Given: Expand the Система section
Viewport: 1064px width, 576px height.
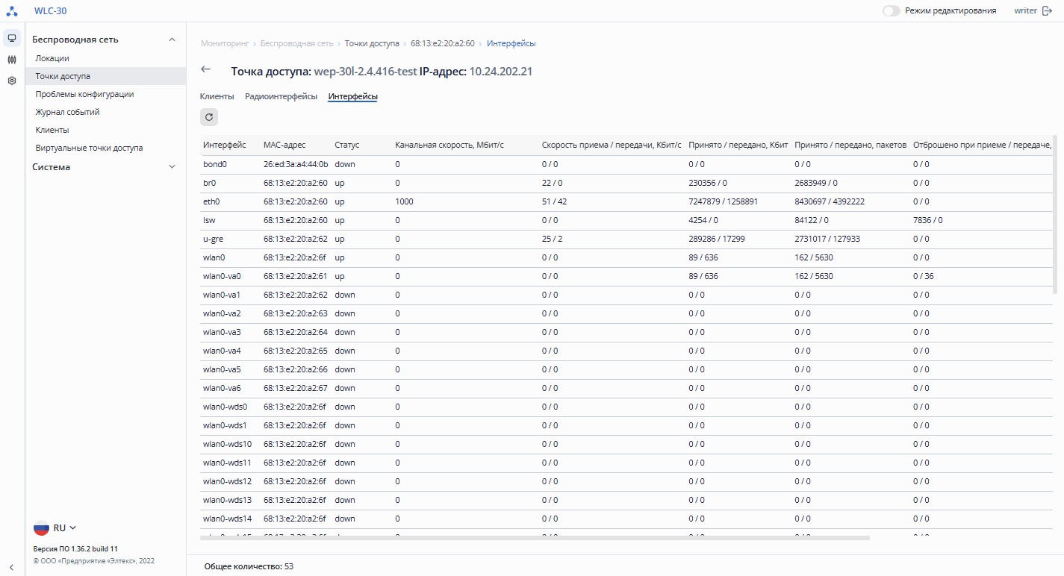Looking at the screenshot, I should [x=172, y=167].
